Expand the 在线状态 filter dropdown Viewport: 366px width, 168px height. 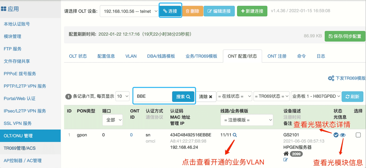234,96
